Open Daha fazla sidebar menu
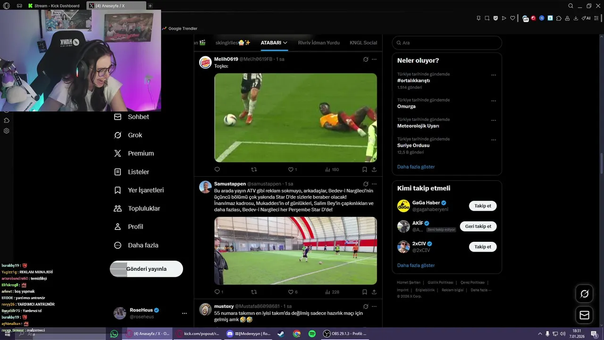 pyautogui.click(x=136, y=245)
